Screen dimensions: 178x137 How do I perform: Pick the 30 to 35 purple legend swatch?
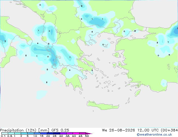63,133
